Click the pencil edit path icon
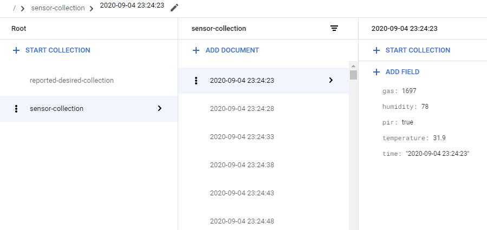487x230 pixels. 174,8
